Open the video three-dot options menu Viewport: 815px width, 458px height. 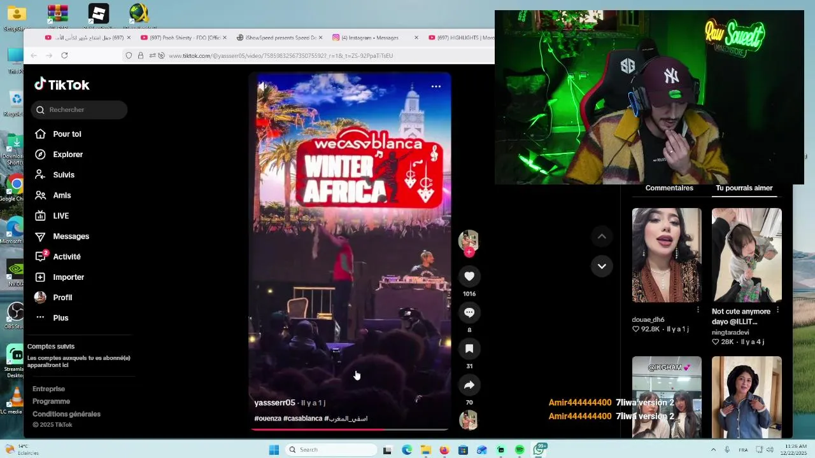pyautogui.click(x=436, y=87)
